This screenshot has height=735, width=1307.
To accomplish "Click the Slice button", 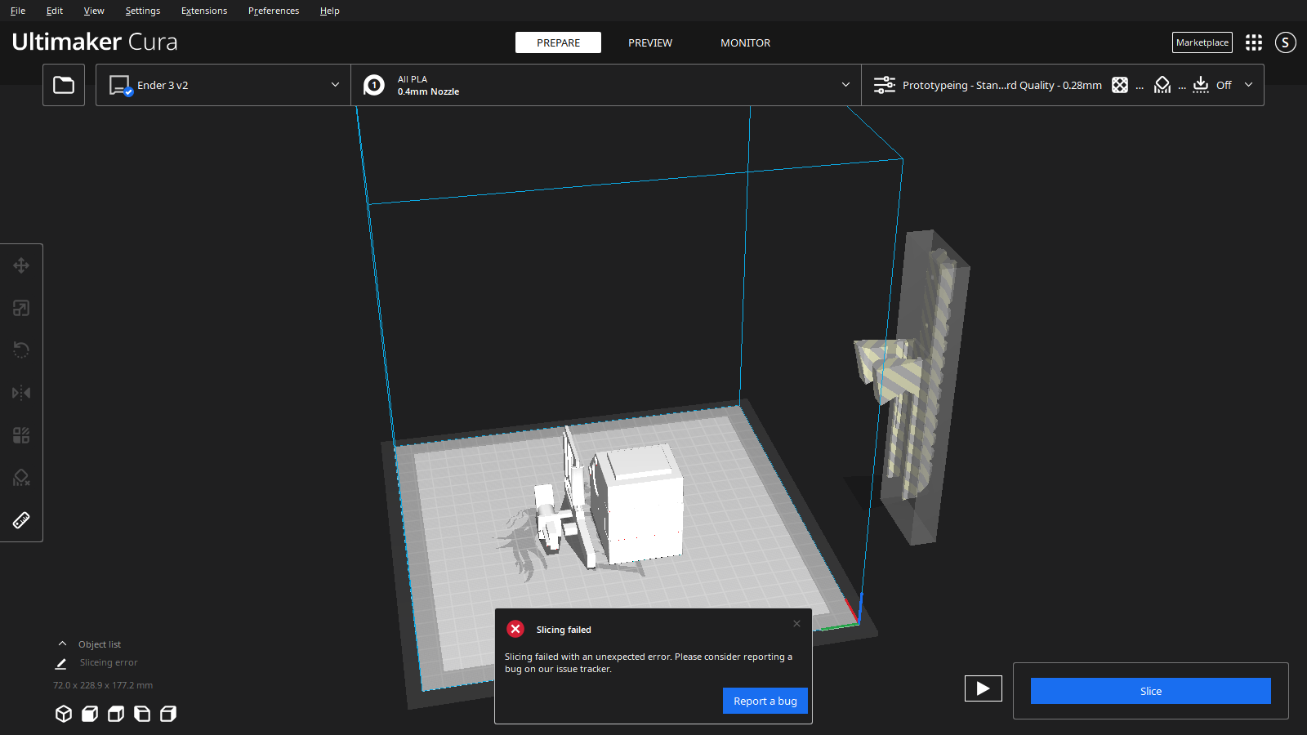I will pyautogui.click(x=1150, y=691).
